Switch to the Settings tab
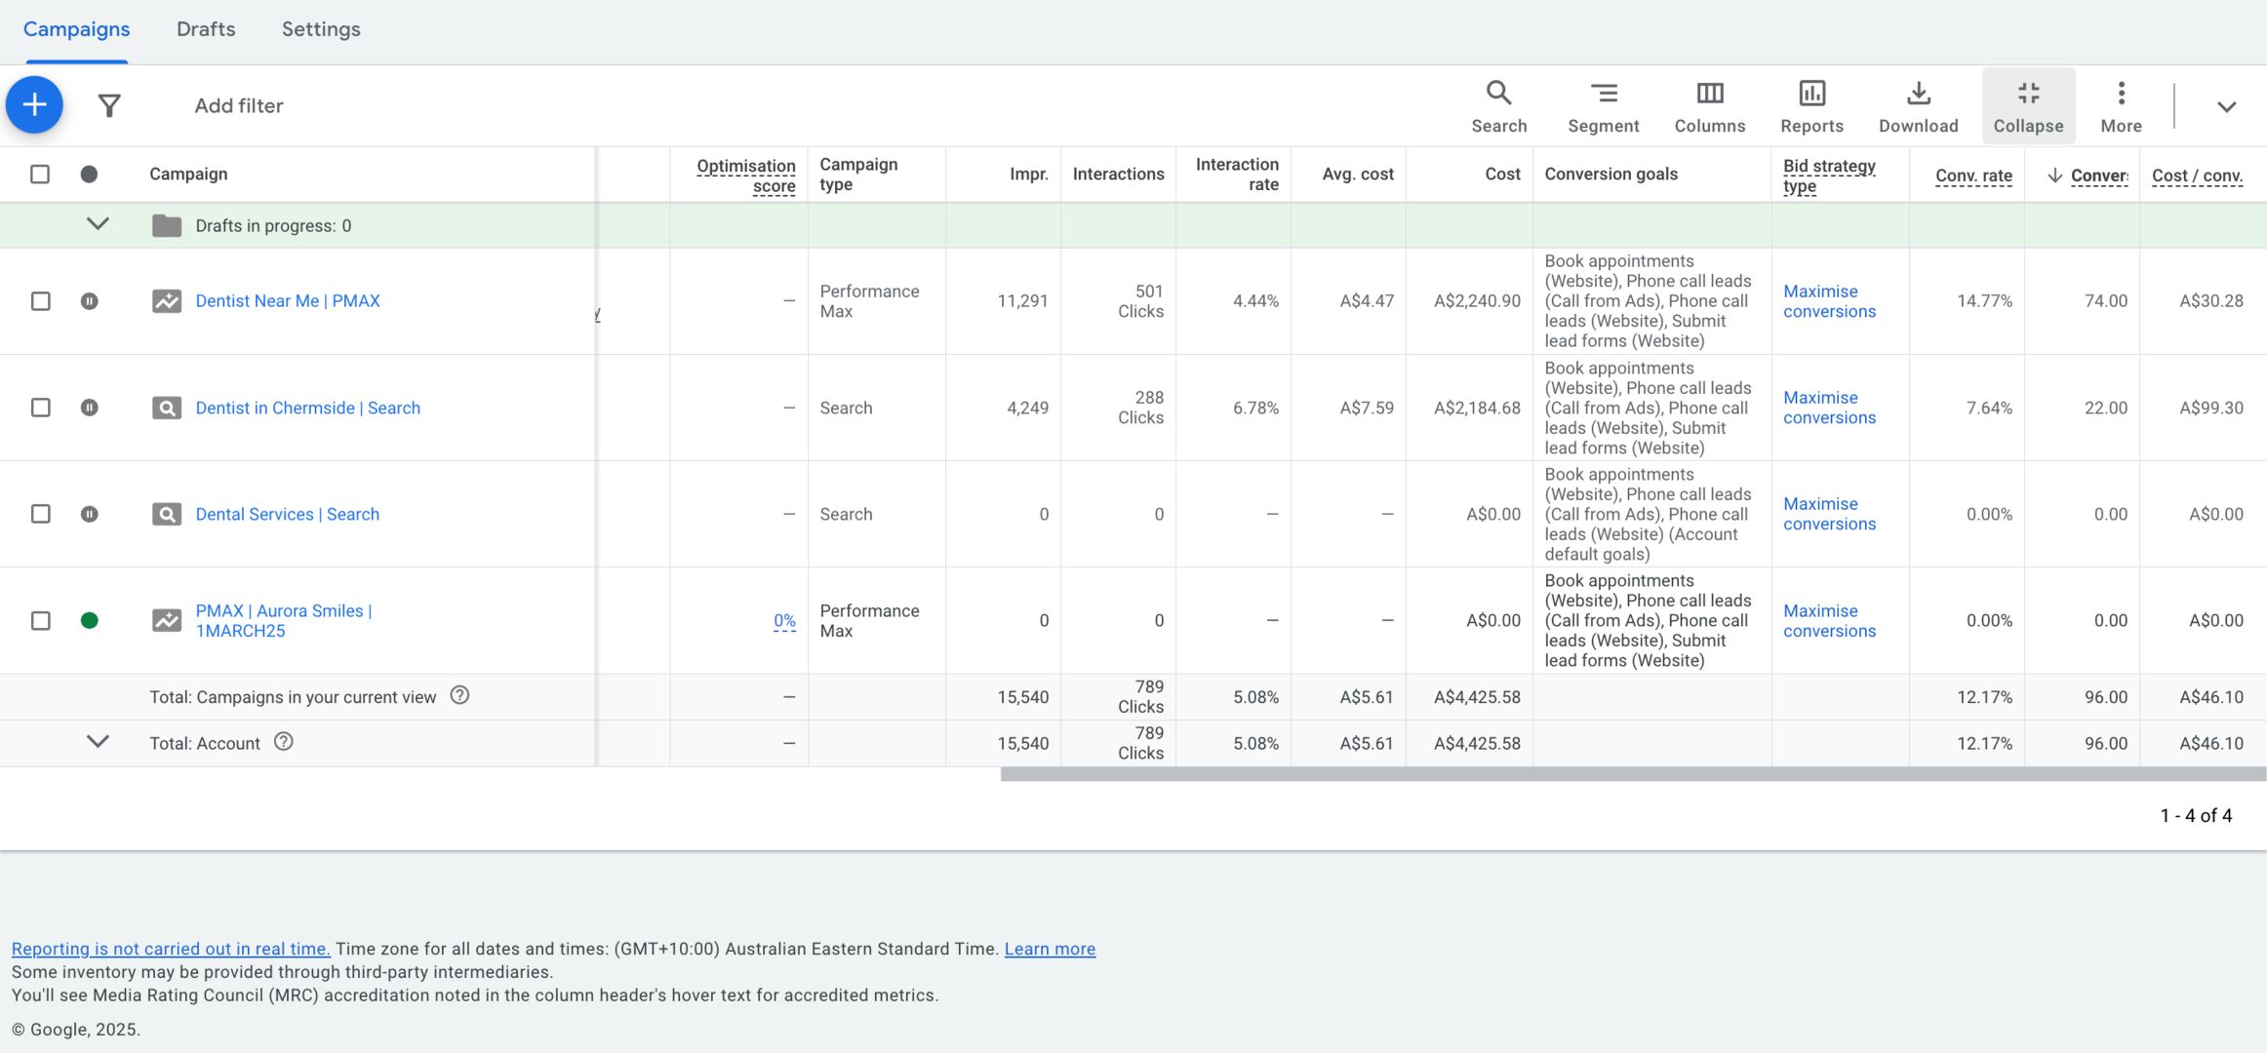The height and width of the screenshot is (1053, 2267). [321, 29]
